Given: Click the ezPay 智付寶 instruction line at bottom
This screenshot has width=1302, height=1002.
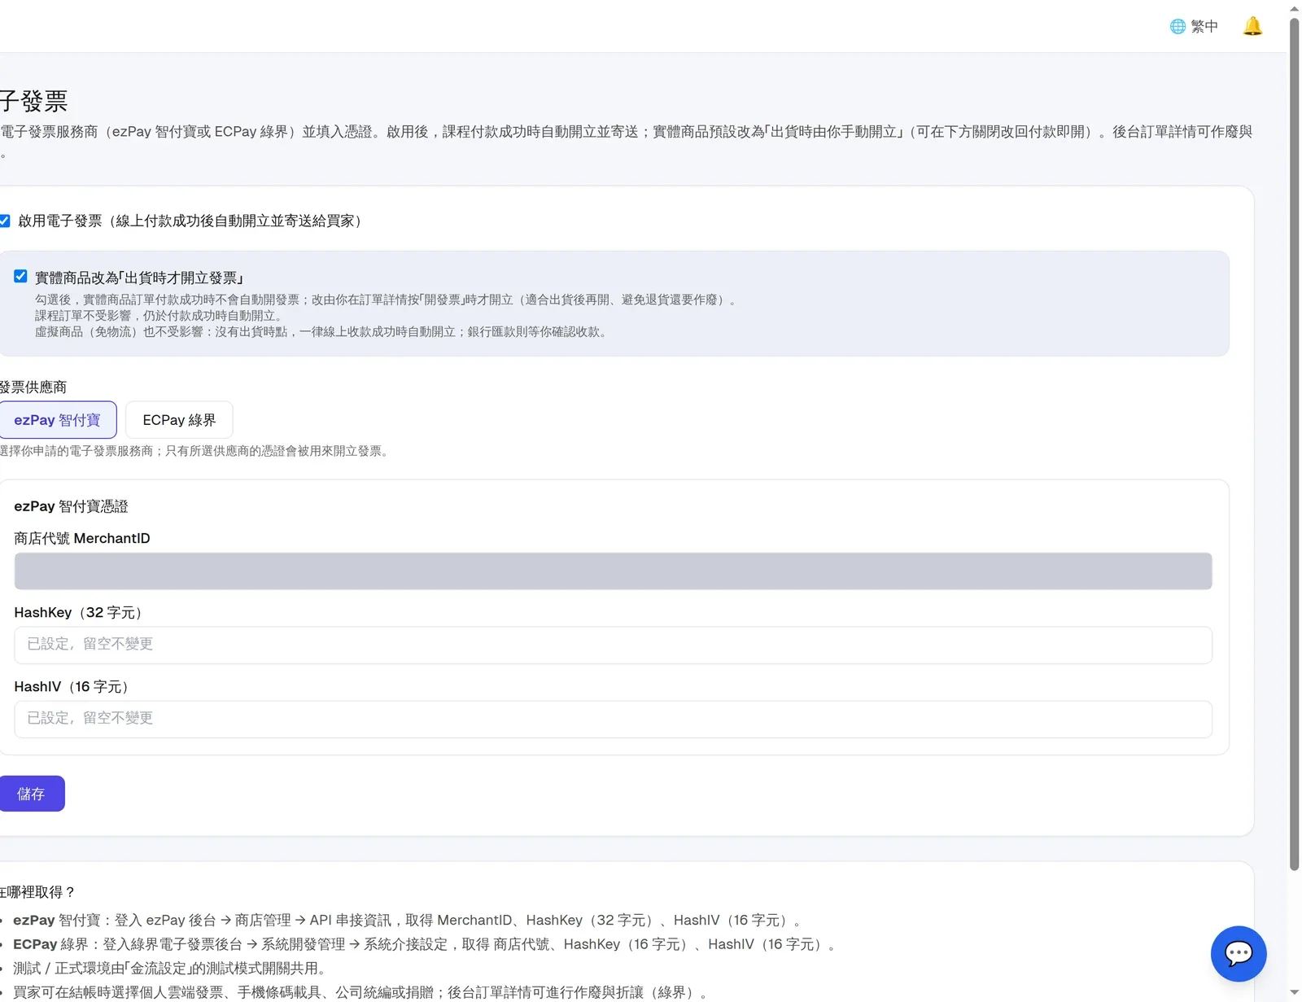Looking at the screenshot, I should (x=407, y=920).
